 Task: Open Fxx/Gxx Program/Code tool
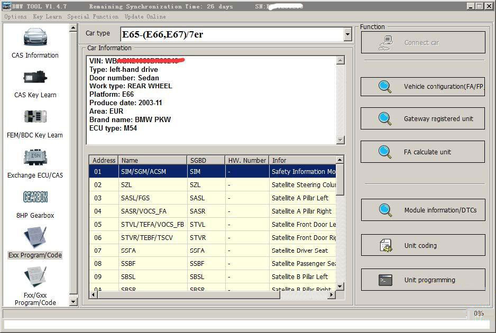[35, 279]
